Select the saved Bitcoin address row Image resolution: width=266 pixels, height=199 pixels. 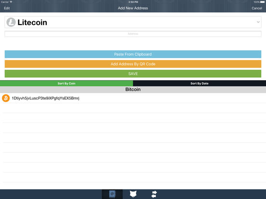tap(133, 98)
